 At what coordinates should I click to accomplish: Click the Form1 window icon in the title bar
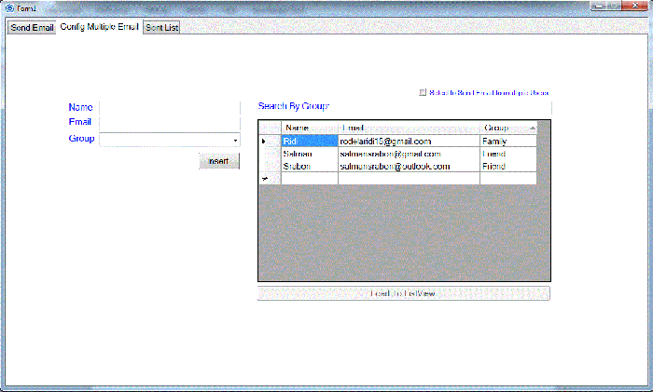click(x=9, y=8)
